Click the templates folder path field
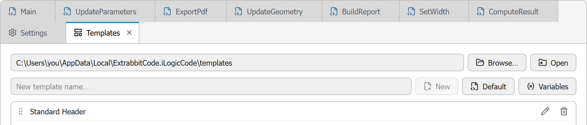 tap(237, 62)
